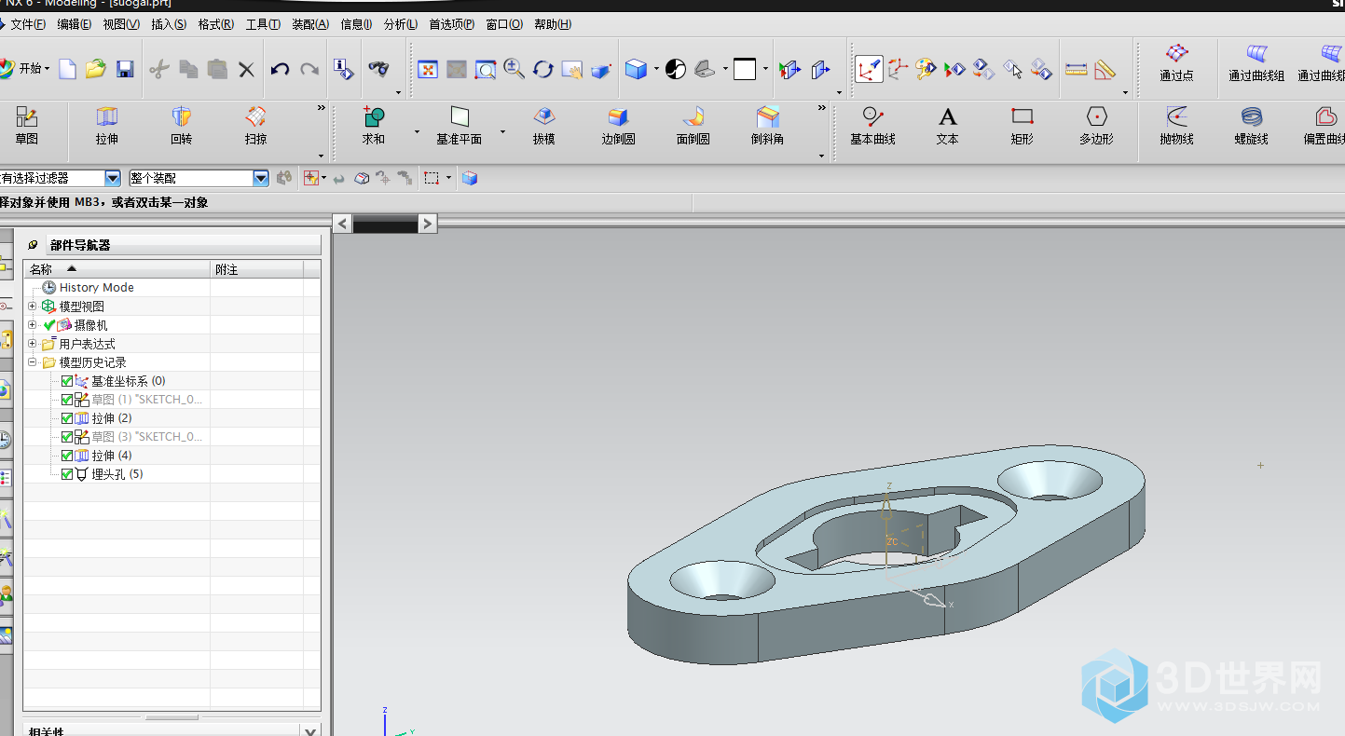Click the 部件导航器 panel title
This screenshot has height=736, width=1345.
80,245
